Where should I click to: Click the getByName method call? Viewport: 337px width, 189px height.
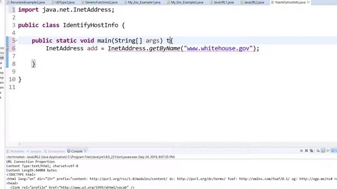click(x=164, y=49)
